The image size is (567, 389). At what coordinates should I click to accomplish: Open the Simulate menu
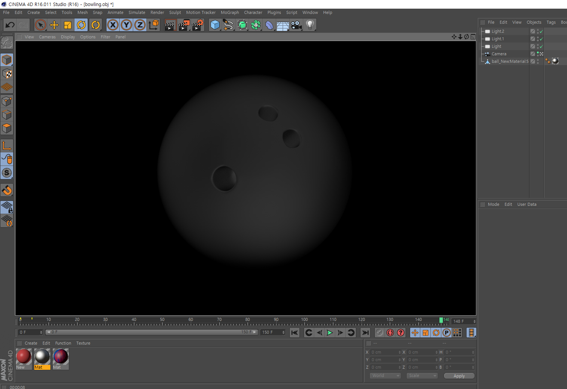137,12
